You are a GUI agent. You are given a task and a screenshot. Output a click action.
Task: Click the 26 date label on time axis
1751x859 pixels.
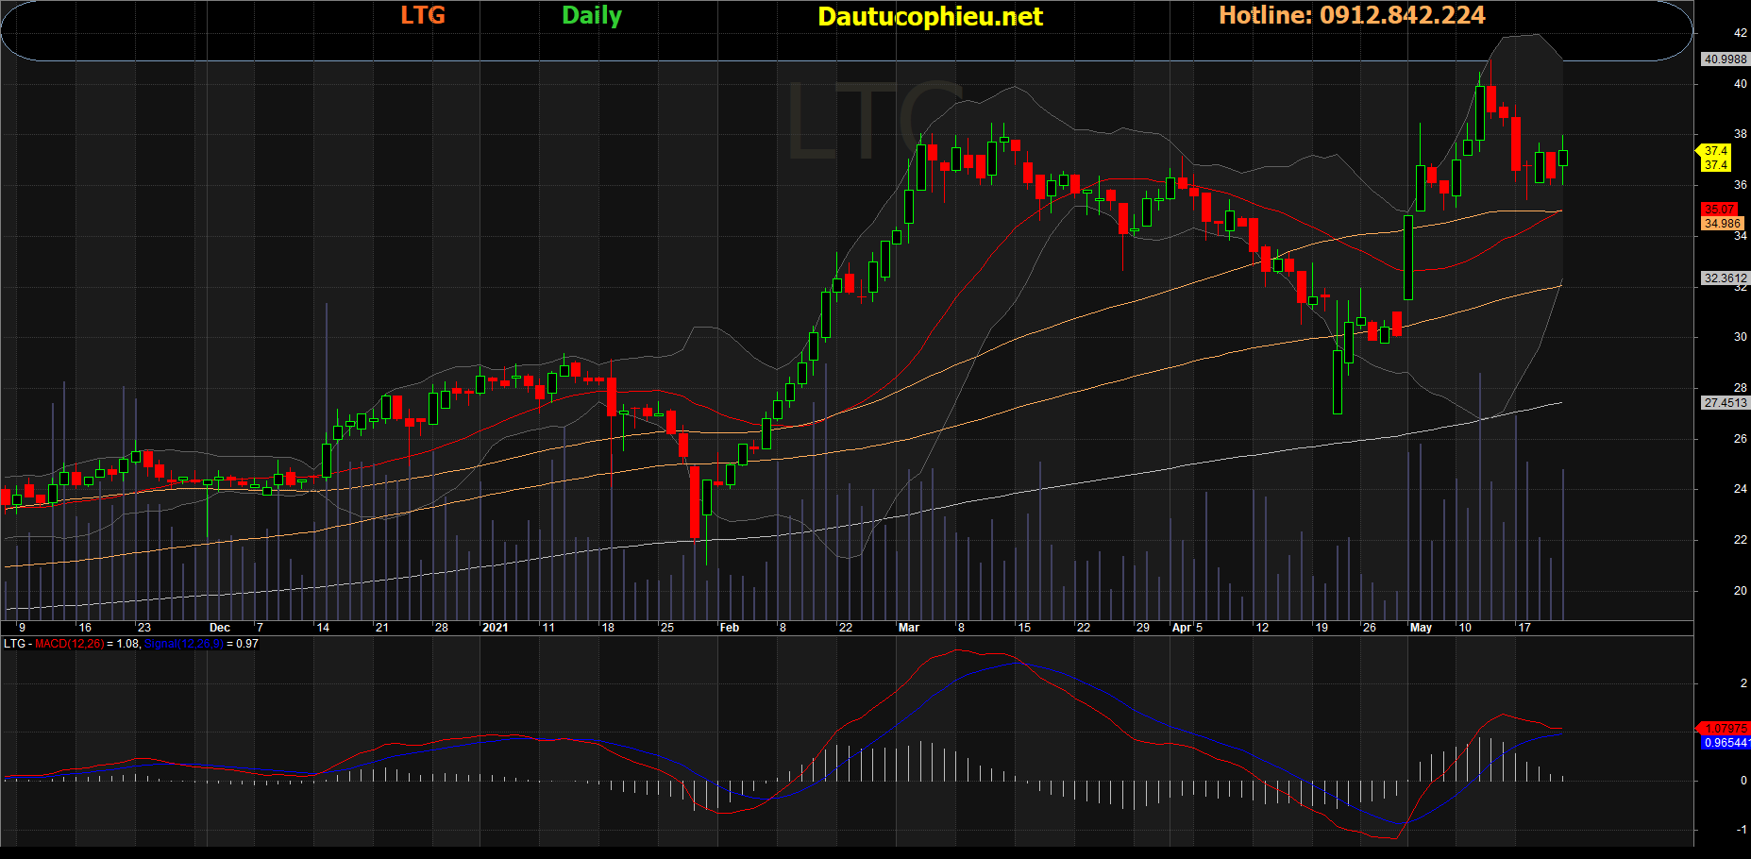point(1370,628)
